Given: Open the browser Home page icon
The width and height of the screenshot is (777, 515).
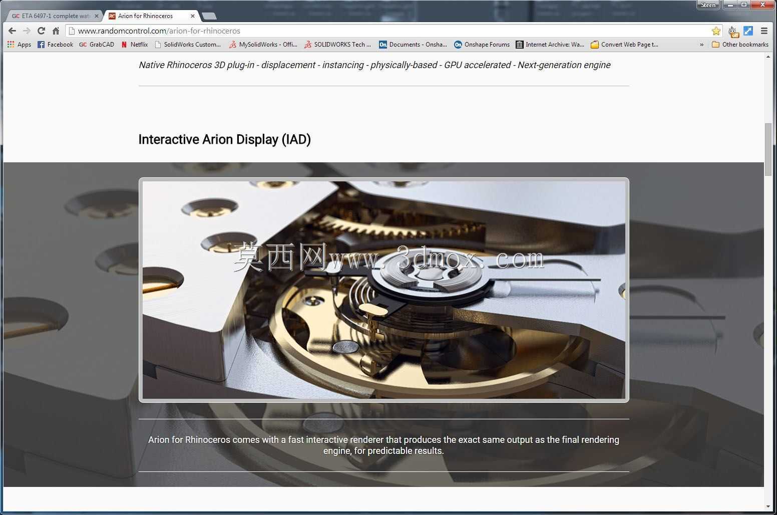Looking at the screenshot, I should (x=56, y=31).
